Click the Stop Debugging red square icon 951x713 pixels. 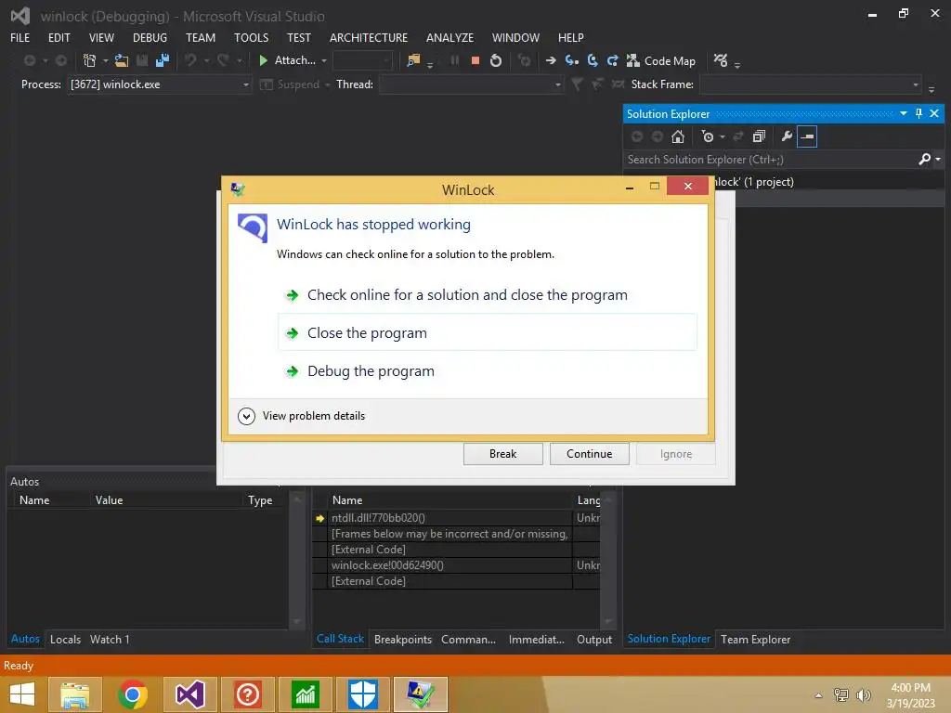tap(475, 60)
